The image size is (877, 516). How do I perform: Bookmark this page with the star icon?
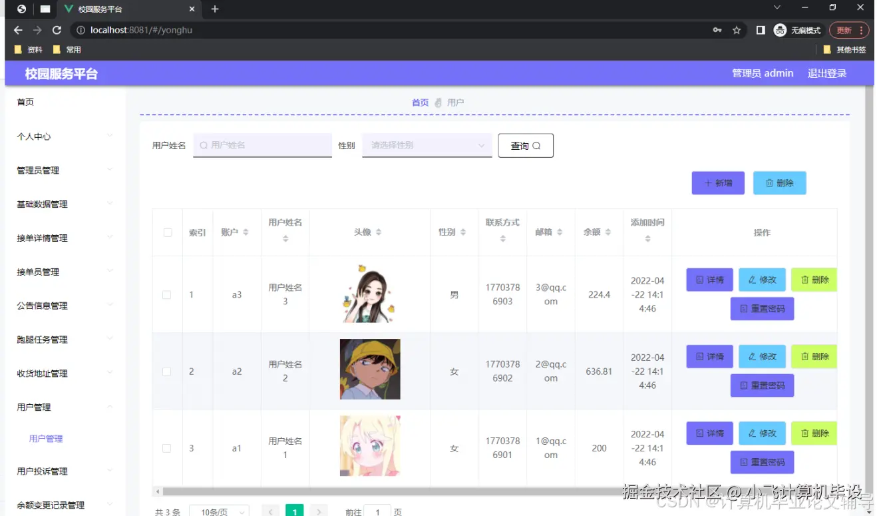pyautogui.click(x=737, y=30)
